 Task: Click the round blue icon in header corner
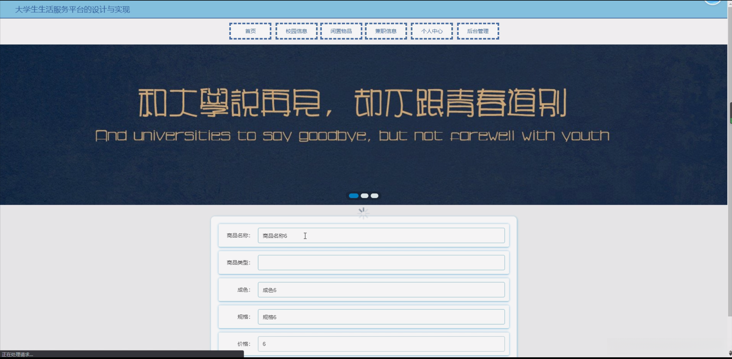(713, 2)
